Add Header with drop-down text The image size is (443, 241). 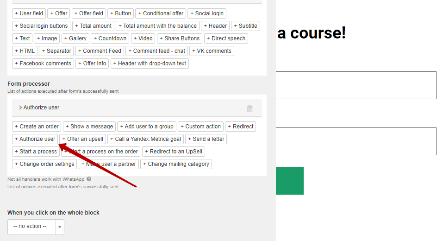click(150, 63)
